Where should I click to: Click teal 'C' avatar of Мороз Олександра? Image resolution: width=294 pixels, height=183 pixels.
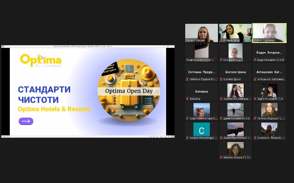point(201,129)
